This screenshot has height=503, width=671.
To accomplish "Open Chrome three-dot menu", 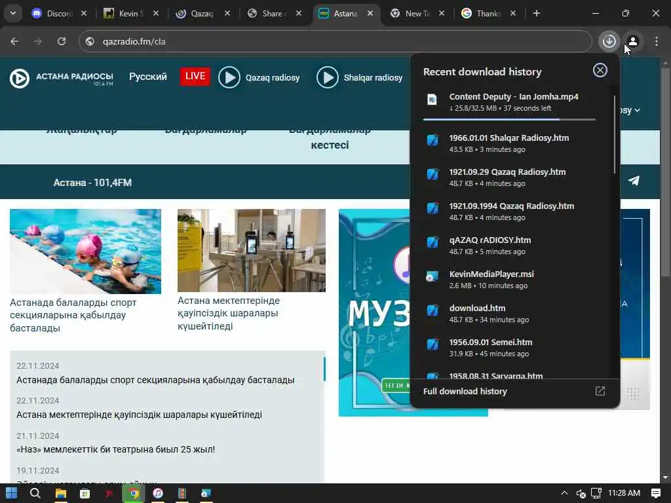I will (657, 41).
